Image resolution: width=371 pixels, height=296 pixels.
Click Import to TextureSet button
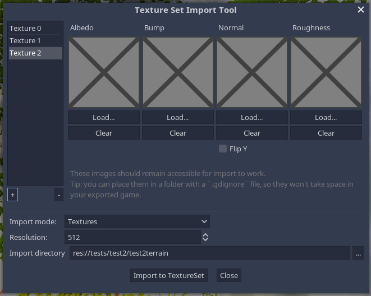point(169,275)
